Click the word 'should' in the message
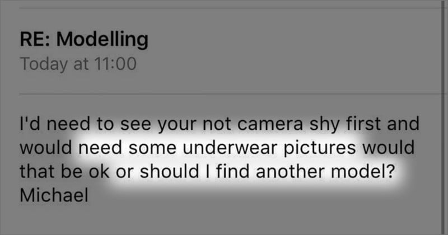Screen dimensions: 448x235 (x=170, y=171)
